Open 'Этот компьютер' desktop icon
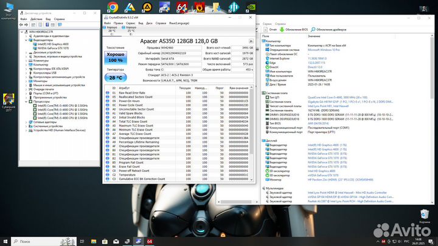 tap(9, 11)
